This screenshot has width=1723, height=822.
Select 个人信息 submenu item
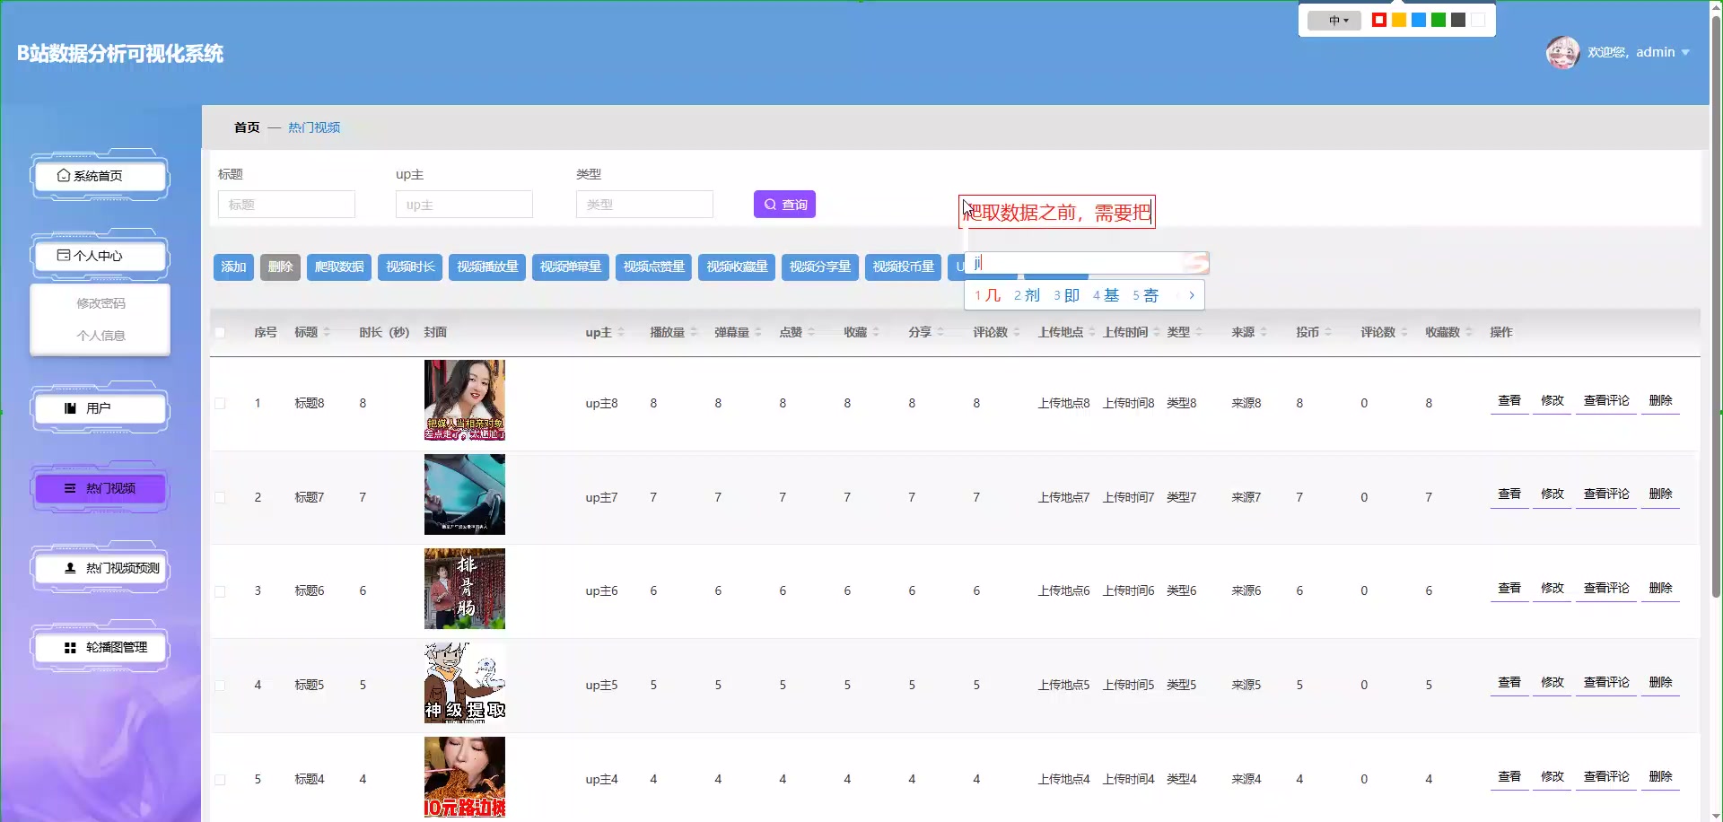(101, 336)
